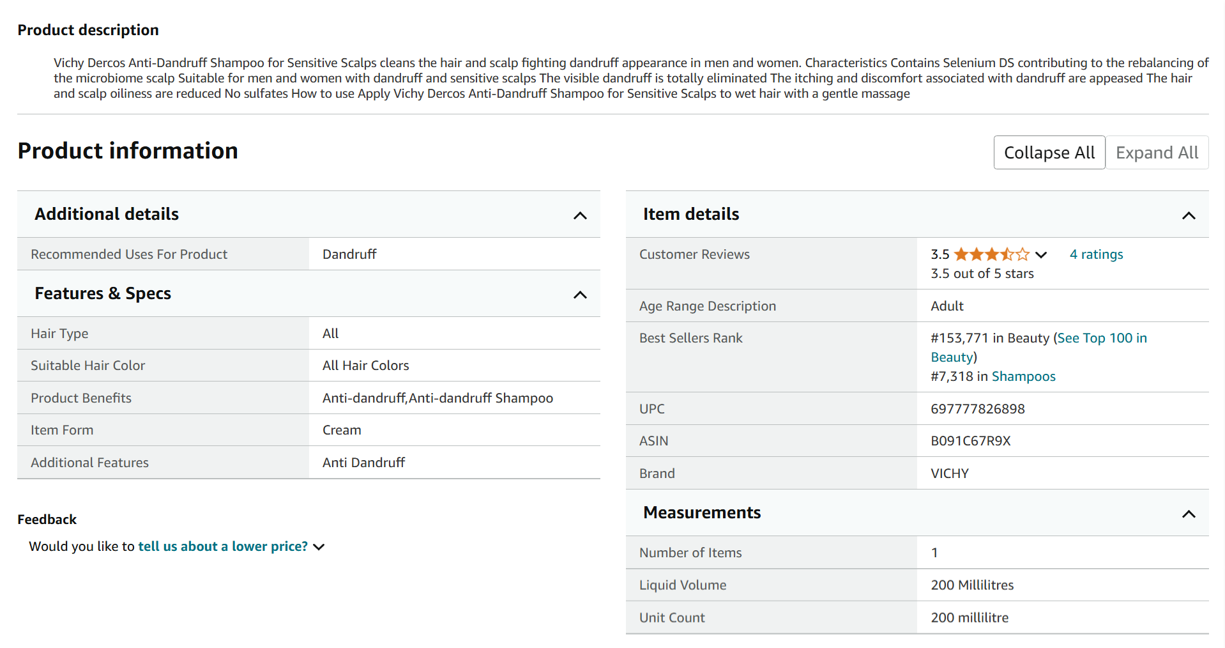Image resolution: width=1225 pixels, height=648 pixels.
Task: Collapse the Item details chevron arrow
Action: click(1188, 215)
